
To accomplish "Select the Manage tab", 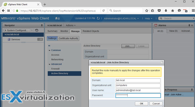I will click(75, 31).
